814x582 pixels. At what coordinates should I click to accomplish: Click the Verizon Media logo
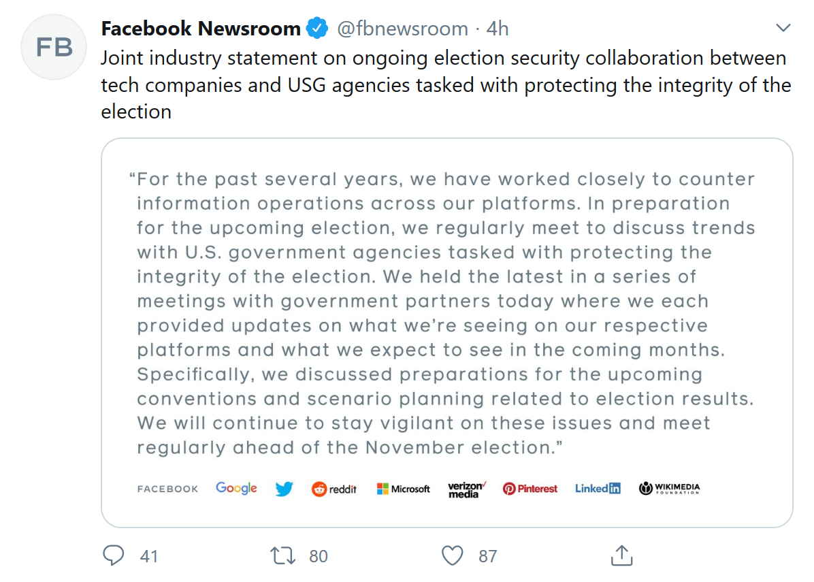[x=467, y=489]
